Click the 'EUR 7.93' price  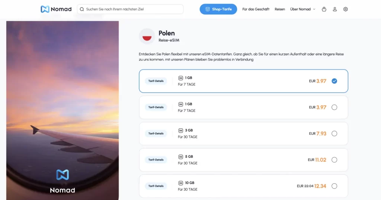click(318, 134)
